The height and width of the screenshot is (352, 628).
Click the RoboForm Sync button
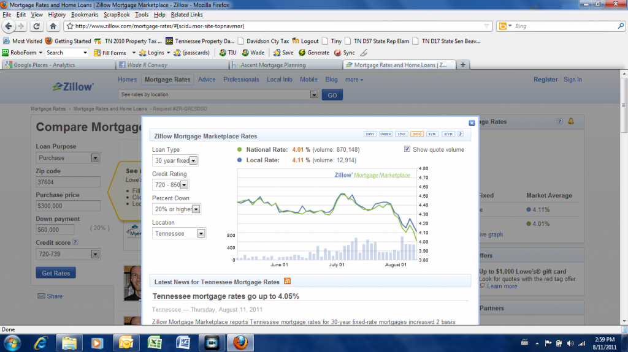coord(345,53)
